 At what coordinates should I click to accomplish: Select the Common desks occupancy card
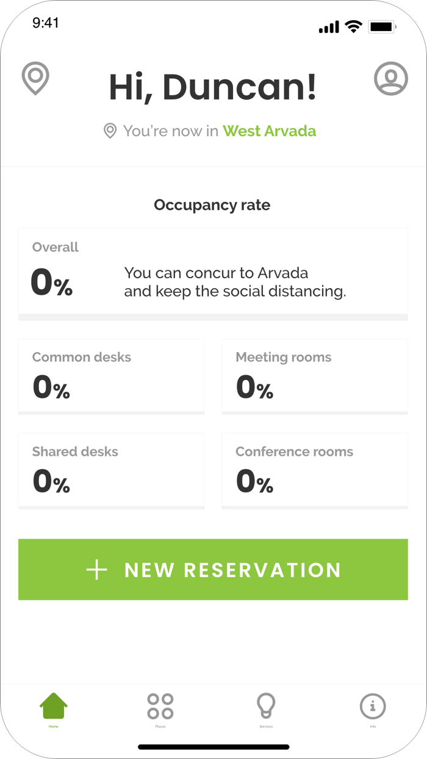[x=112, y=375]
